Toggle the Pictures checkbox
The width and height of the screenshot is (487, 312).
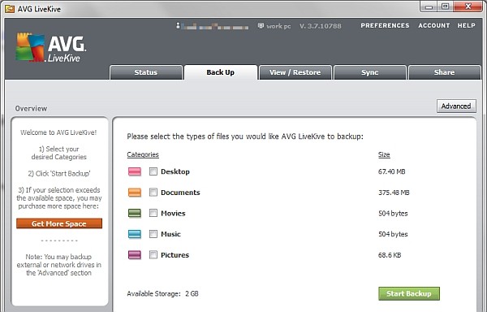coord(153,255)
